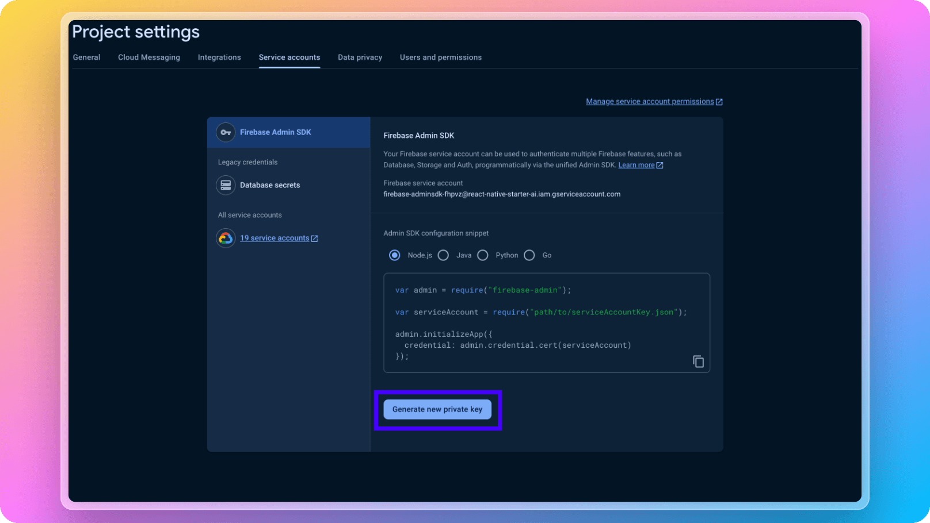The image size is (930, 523).
Task: Select the Java radio button
Action: 443,255
